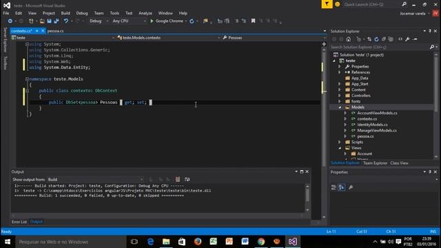Click the Navigate Backward button
The height and width of the screenshot is (248, 441).
tap(10, 21)
